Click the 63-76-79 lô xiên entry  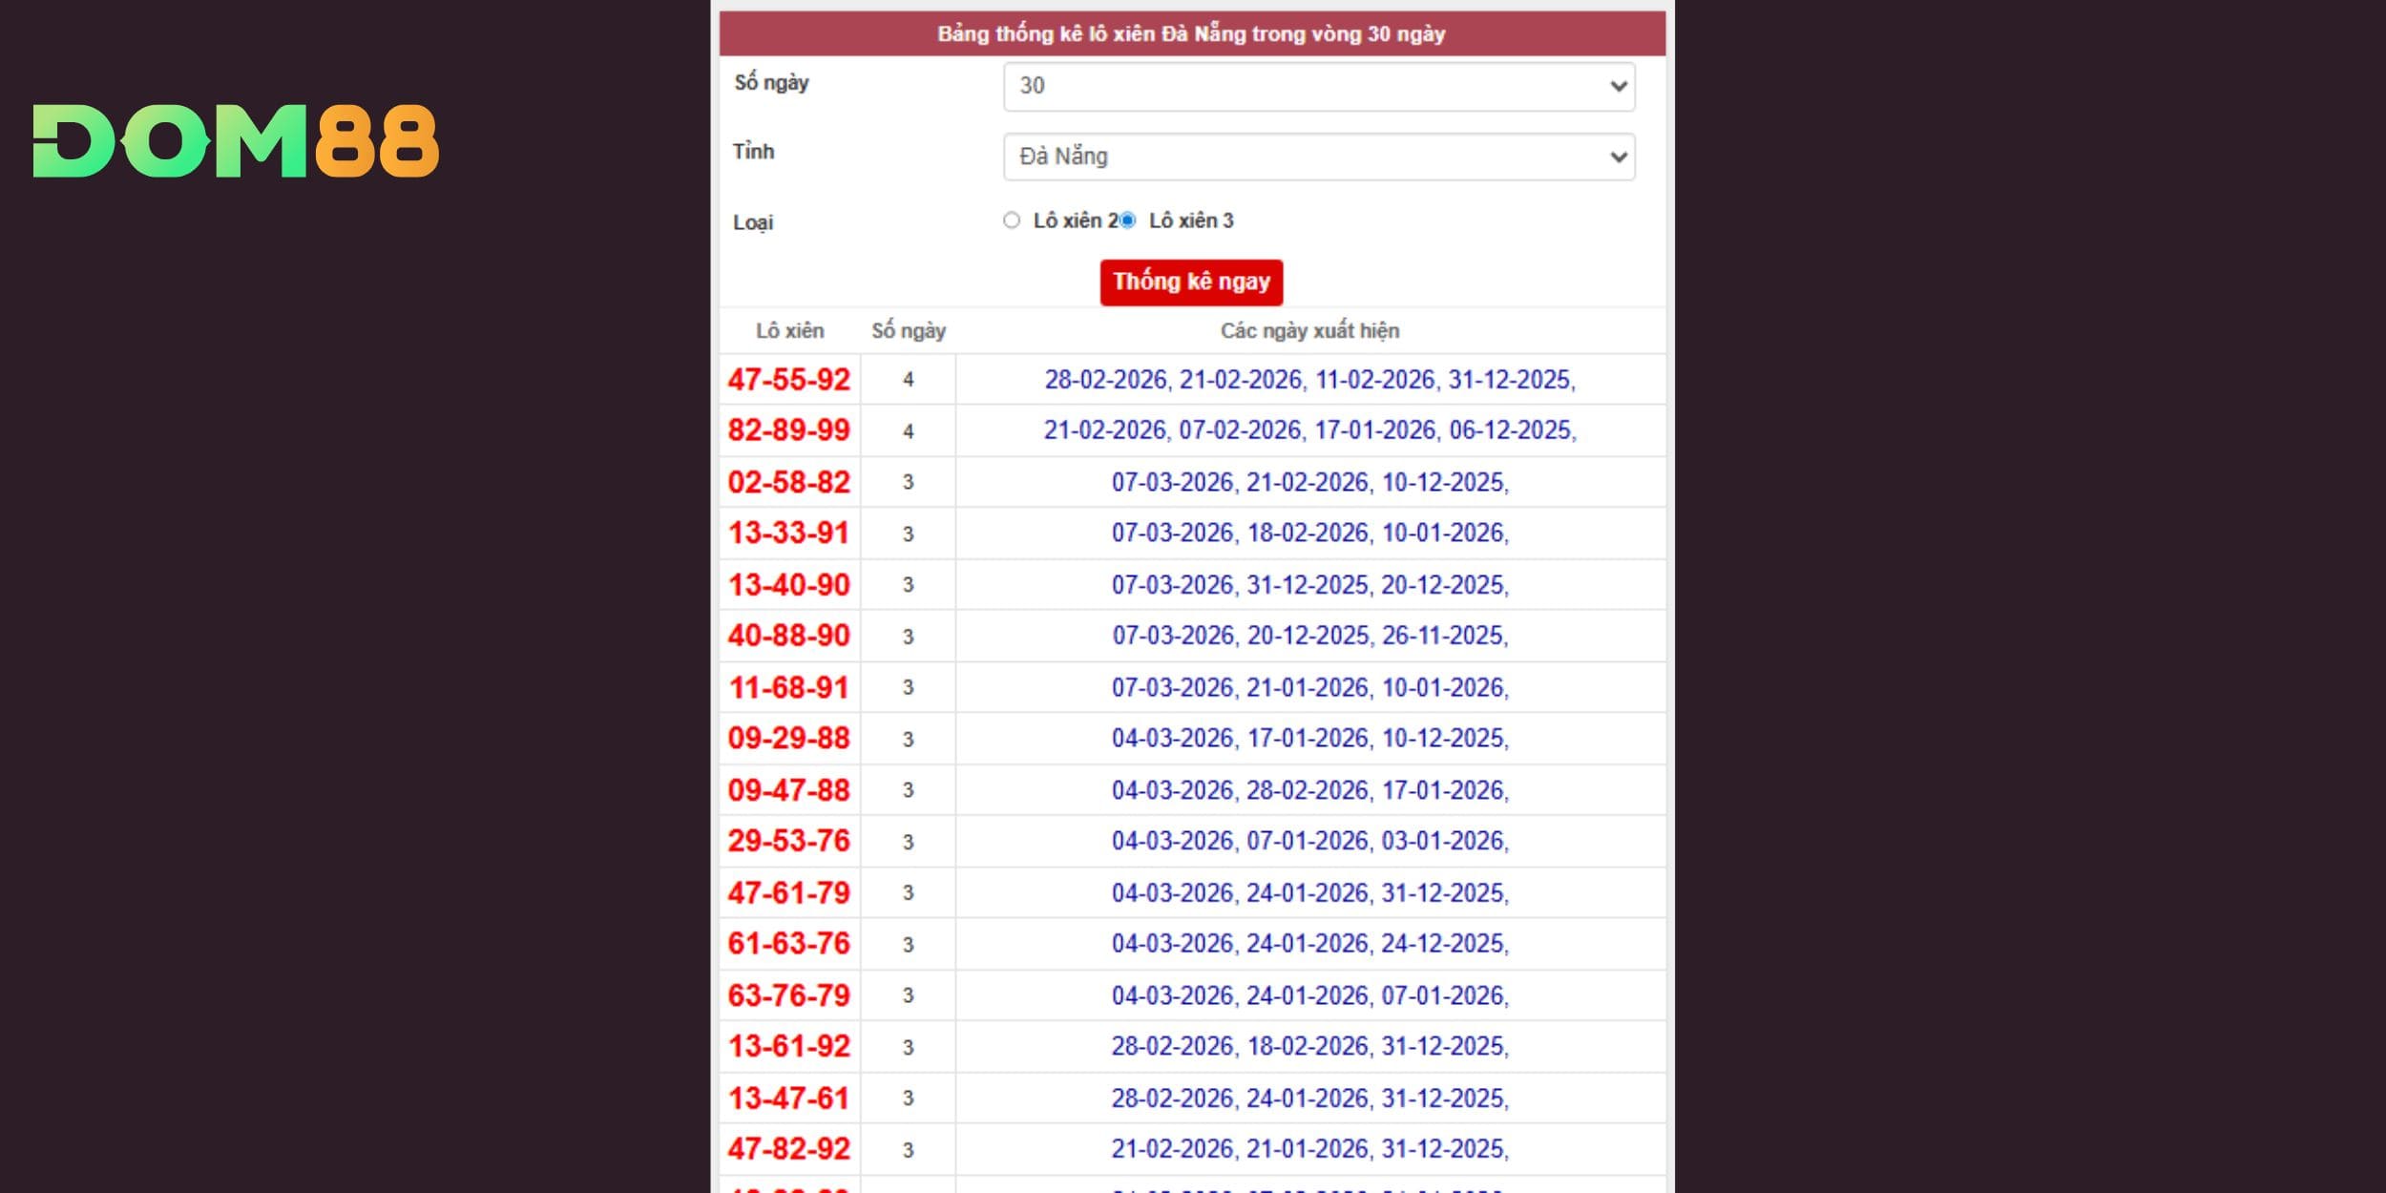tap(788, 995)
